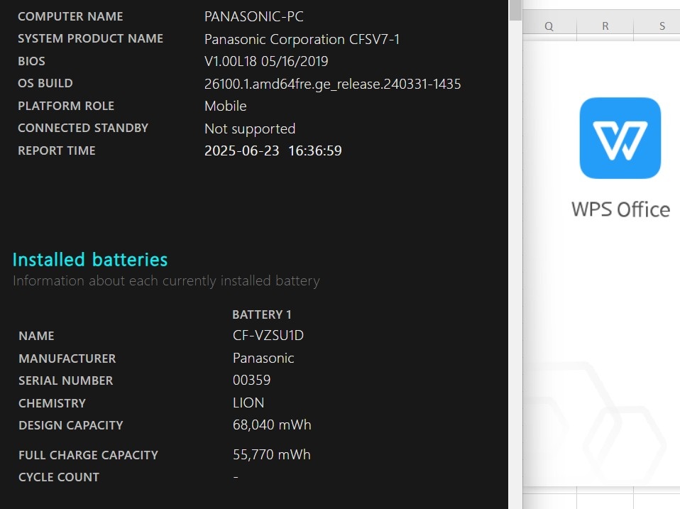Click the Not supported standby value

(250, 128)
